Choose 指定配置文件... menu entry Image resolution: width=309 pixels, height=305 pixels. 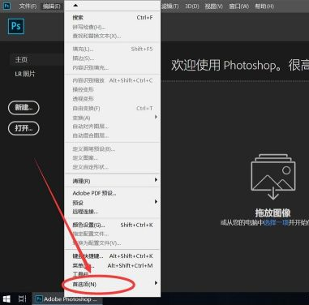[112, 234]
